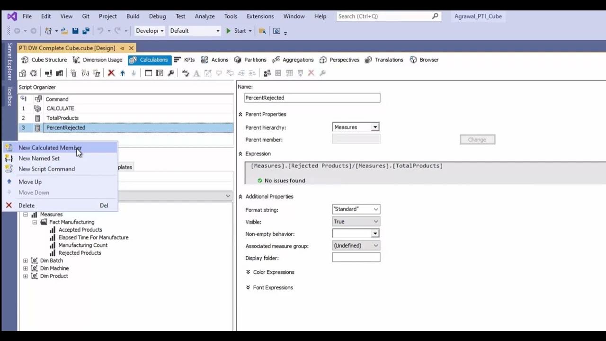Click the Visual Studio logo icon
606x341 pixels.
coord(12,16)
